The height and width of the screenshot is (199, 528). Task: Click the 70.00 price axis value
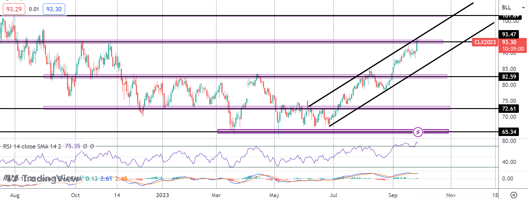pyautogui.click(x=509, y=117)
